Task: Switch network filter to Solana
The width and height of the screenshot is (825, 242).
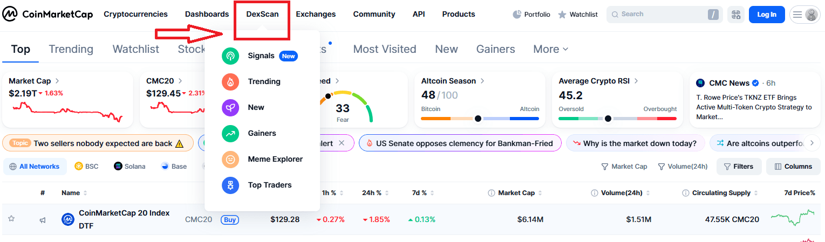Action: point(129,167)
